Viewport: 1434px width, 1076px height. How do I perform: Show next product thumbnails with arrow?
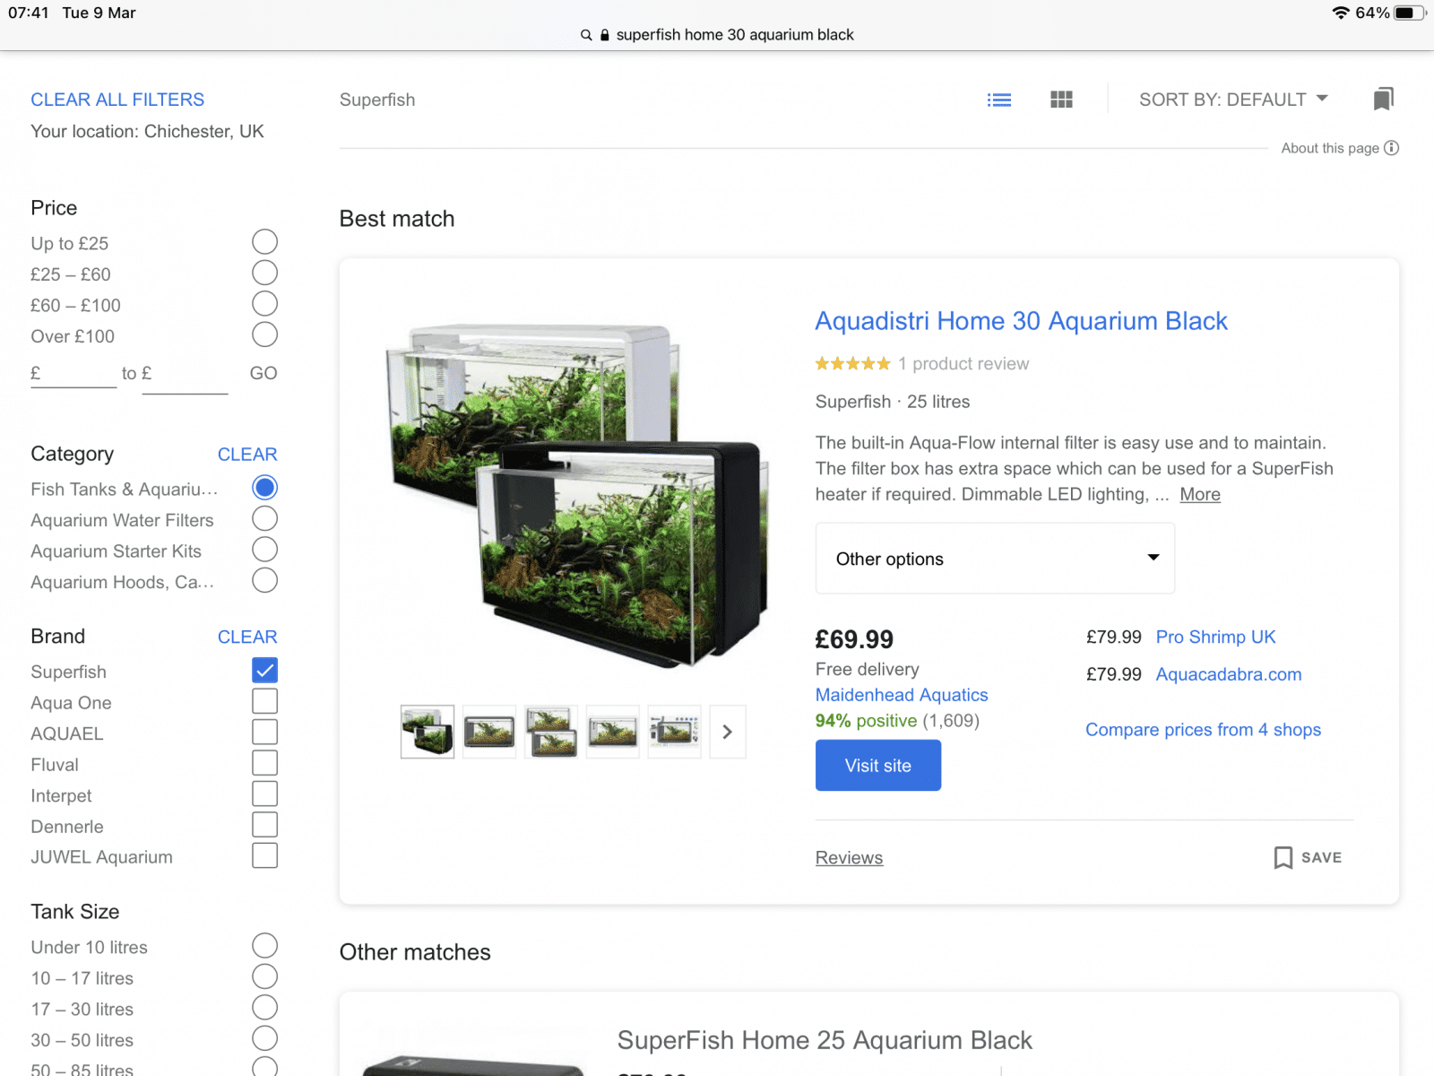coord(727,732)
